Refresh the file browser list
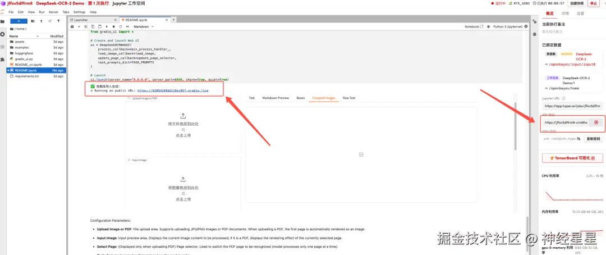The image size is (606, 255). pos(50,21)
